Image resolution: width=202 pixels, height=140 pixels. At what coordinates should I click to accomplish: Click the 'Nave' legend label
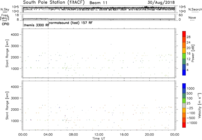pyautogui.click(x=192, y=17)
